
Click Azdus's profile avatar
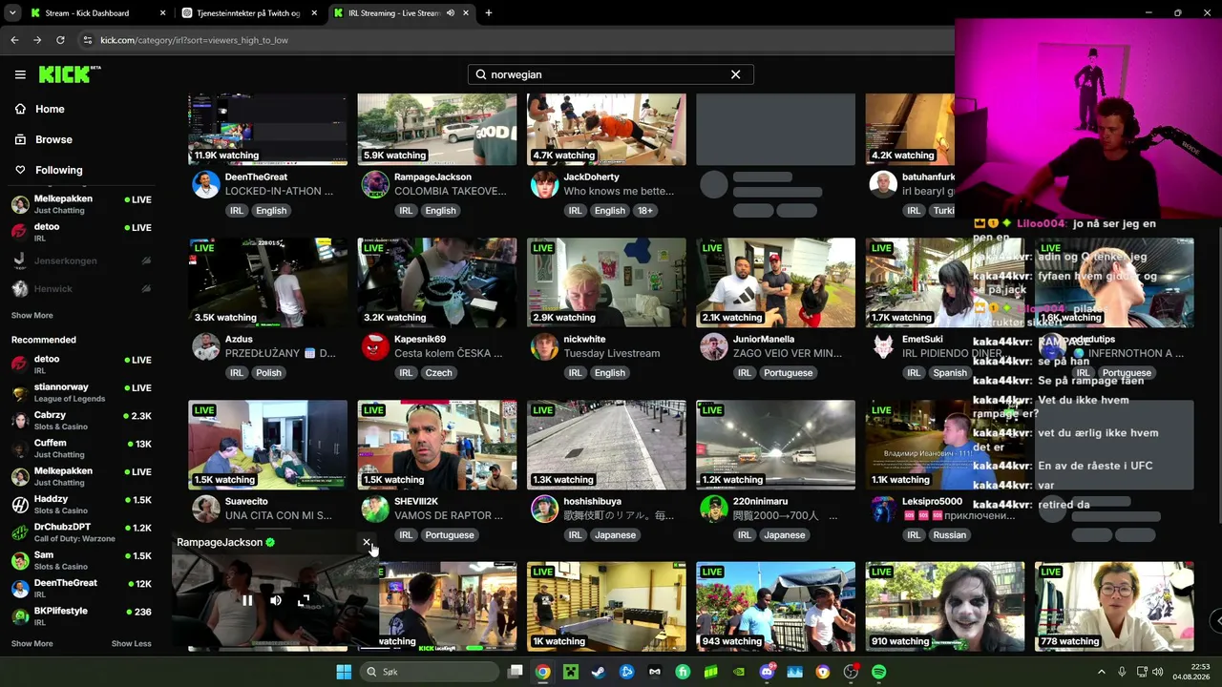click(x=206, y=346)
